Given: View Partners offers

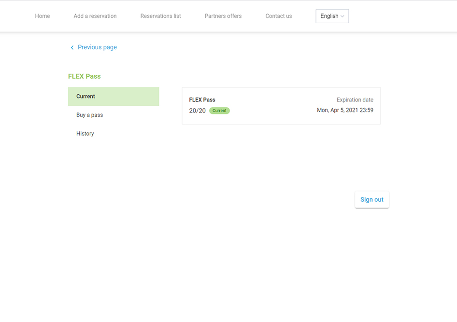Looking at the screenshot, I should point(223,16).
